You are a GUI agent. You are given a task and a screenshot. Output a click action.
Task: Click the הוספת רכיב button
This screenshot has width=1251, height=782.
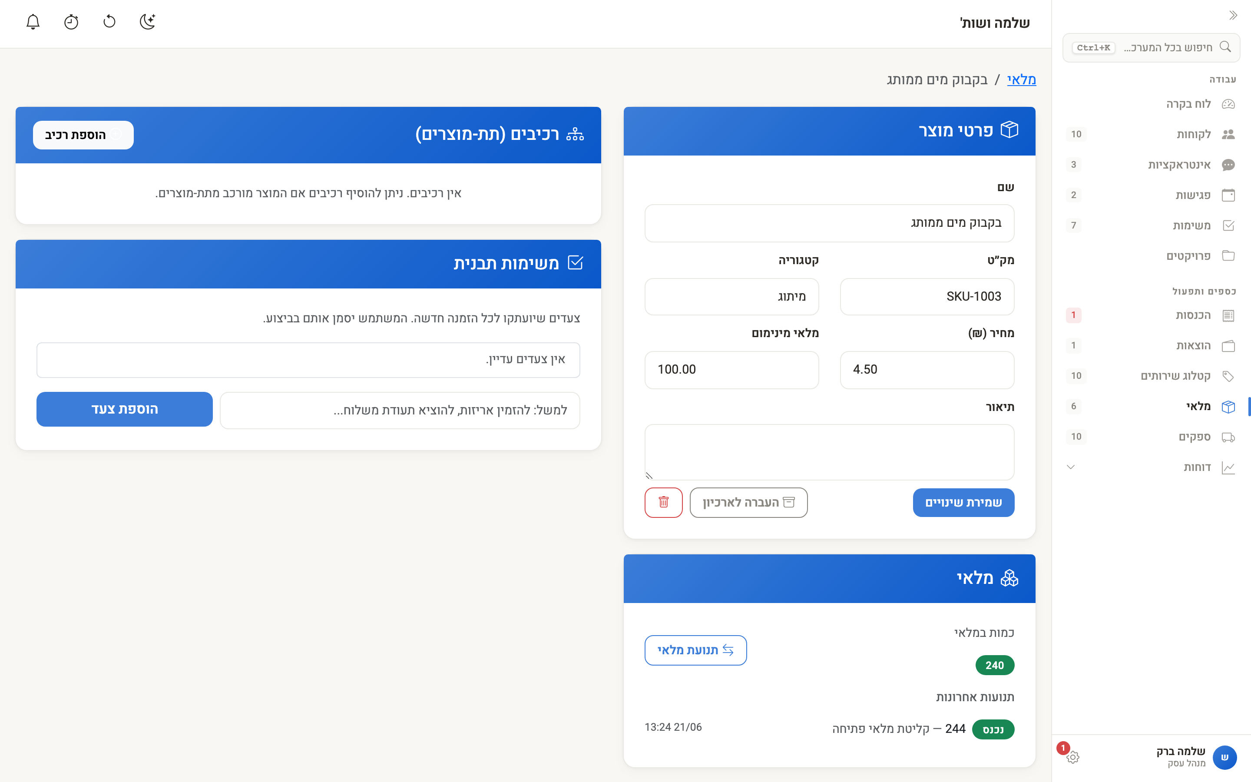(83, 135)
